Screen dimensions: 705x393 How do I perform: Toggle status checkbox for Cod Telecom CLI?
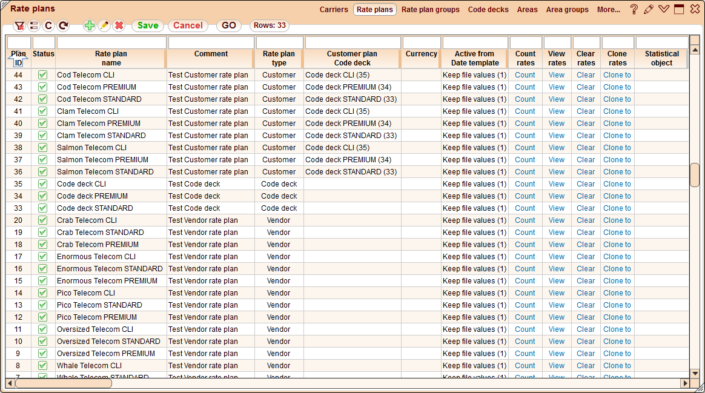(42, 74)
